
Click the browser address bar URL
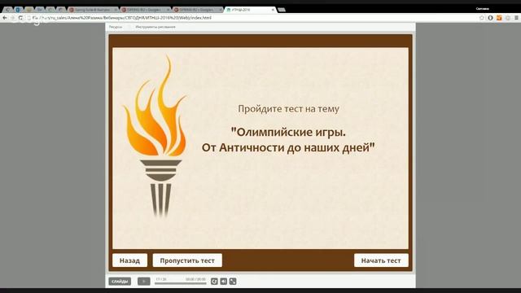click(122, 18)
